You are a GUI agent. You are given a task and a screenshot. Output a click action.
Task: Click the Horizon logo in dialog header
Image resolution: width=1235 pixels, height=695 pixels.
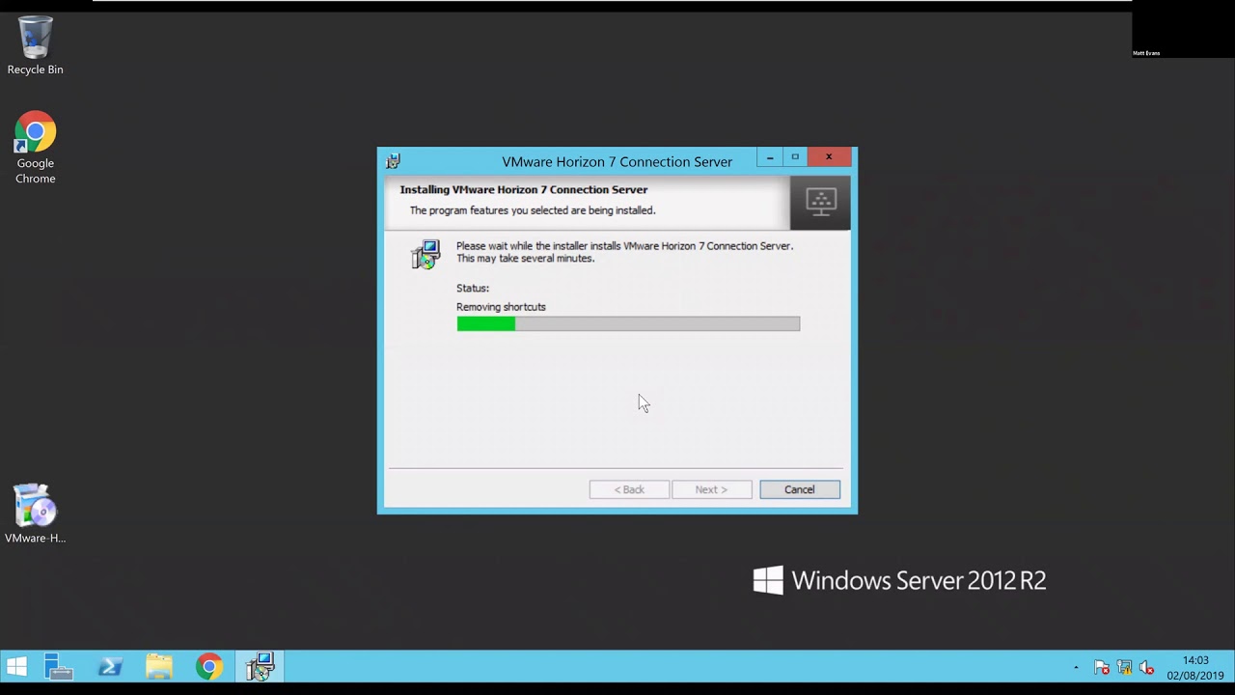coord(820,203)
